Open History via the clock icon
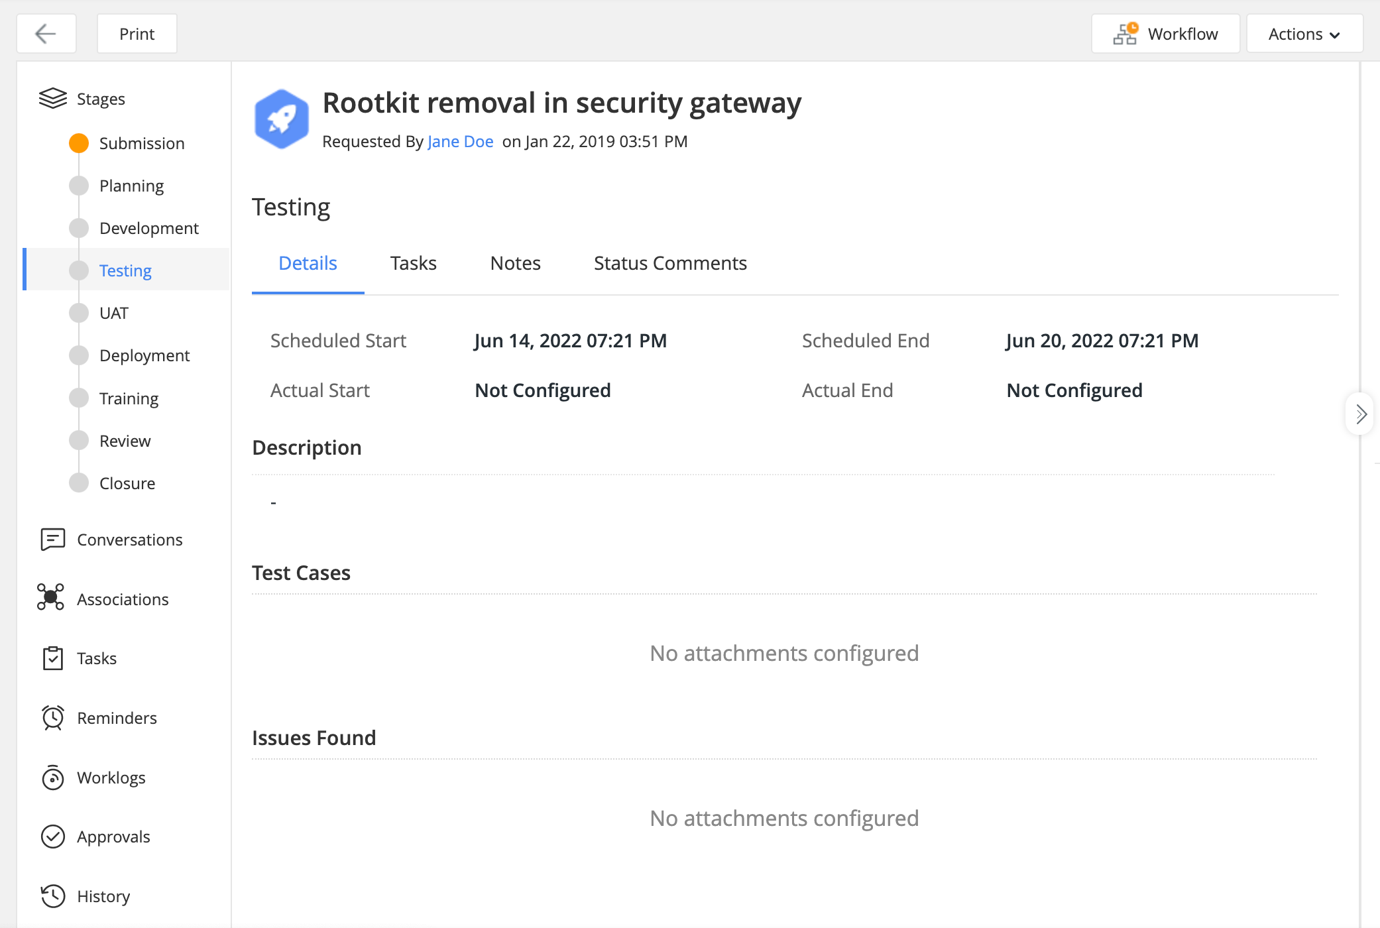The height and width of the screenshot is (928, 1380). (x=52, y=896)
